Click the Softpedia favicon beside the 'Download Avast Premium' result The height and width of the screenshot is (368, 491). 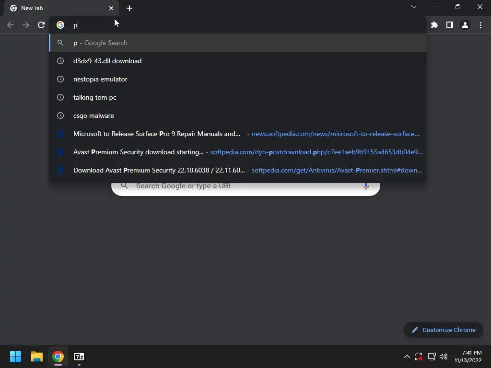(x=60, y=170)
